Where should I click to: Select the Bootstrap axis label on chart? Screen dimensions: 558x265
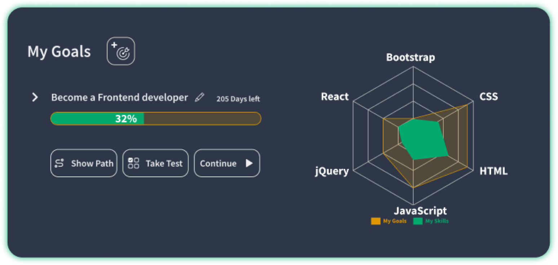410,57
